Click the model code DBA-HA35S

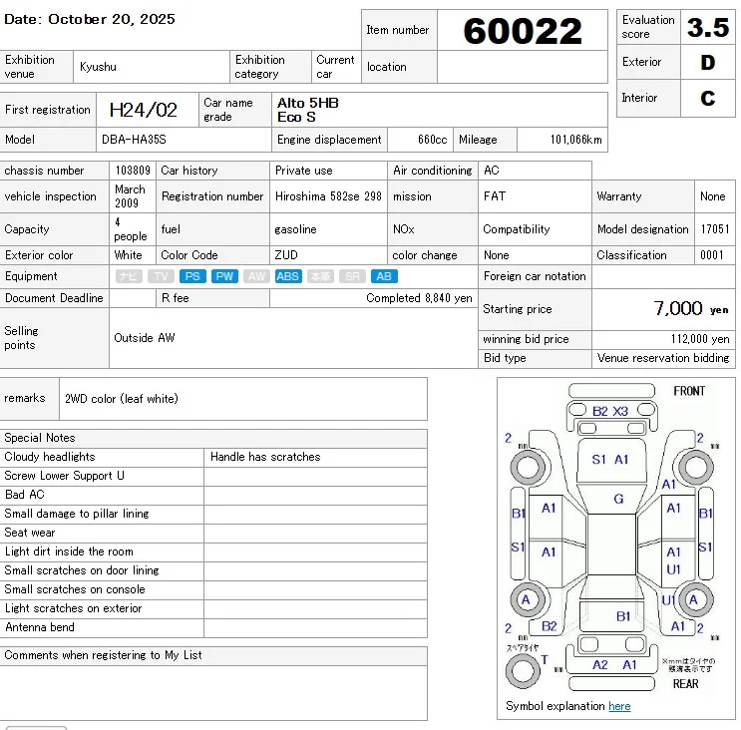click(135, 140)
